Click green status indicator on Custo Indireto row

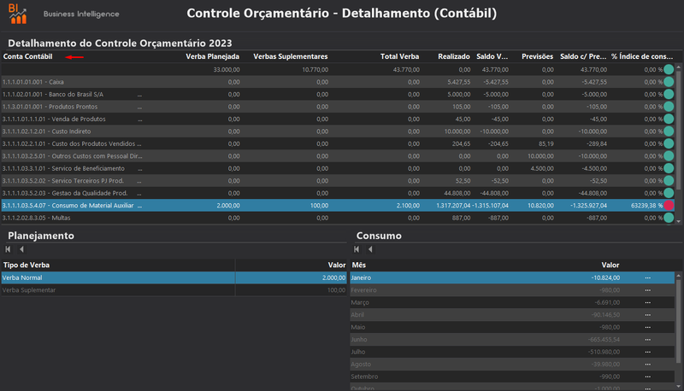(x=669, y=131)
